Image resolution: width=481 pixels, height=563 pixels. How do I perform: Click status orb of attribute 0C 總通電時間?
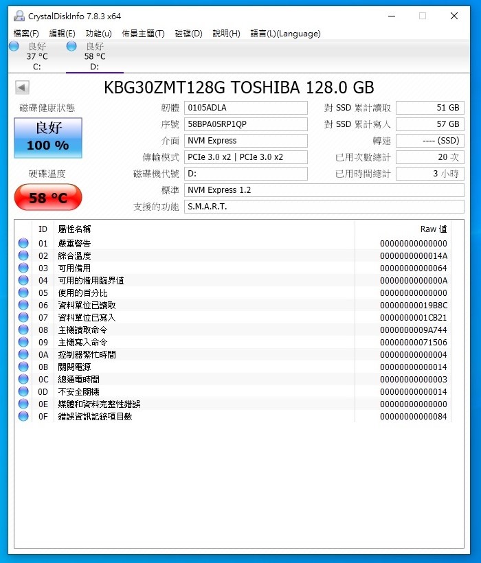coord(23,379)
